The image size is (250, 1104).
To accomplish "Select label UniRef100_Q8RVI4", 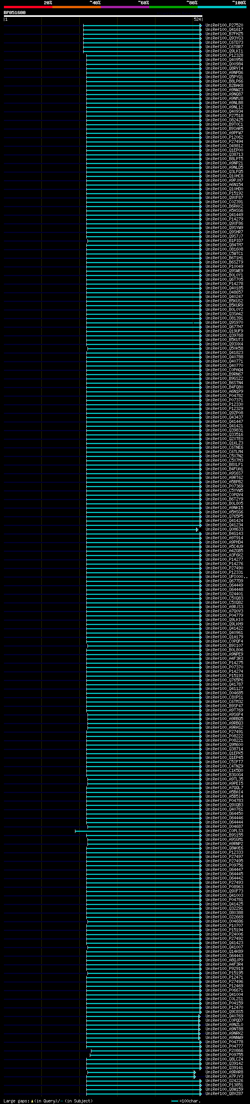I will pos(224,68).
